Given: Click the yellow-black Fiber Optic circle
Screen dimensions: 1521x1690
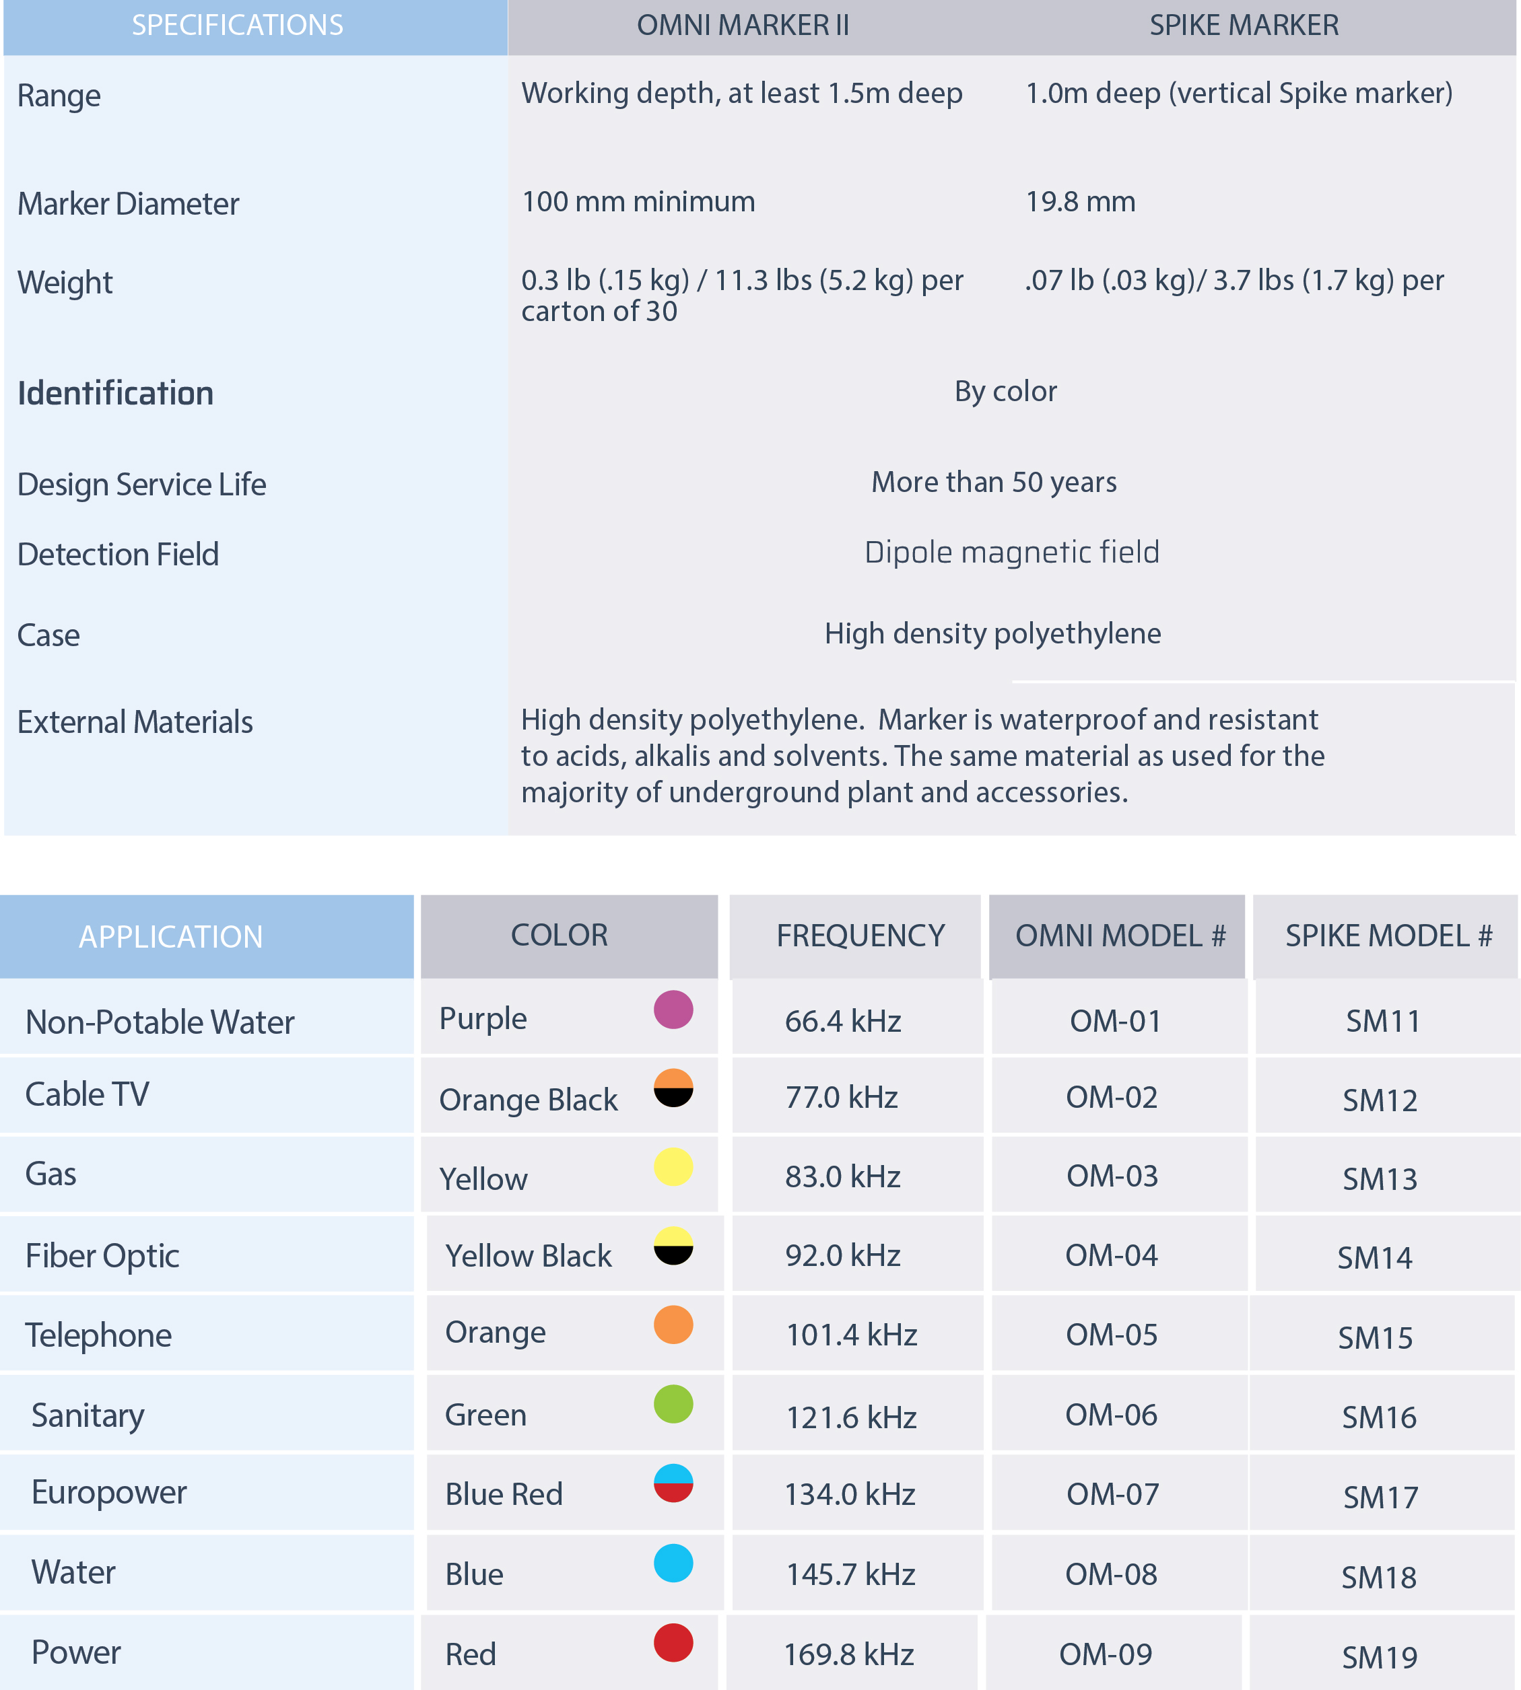Looking at the screenshot, I should click(673, 1246).
